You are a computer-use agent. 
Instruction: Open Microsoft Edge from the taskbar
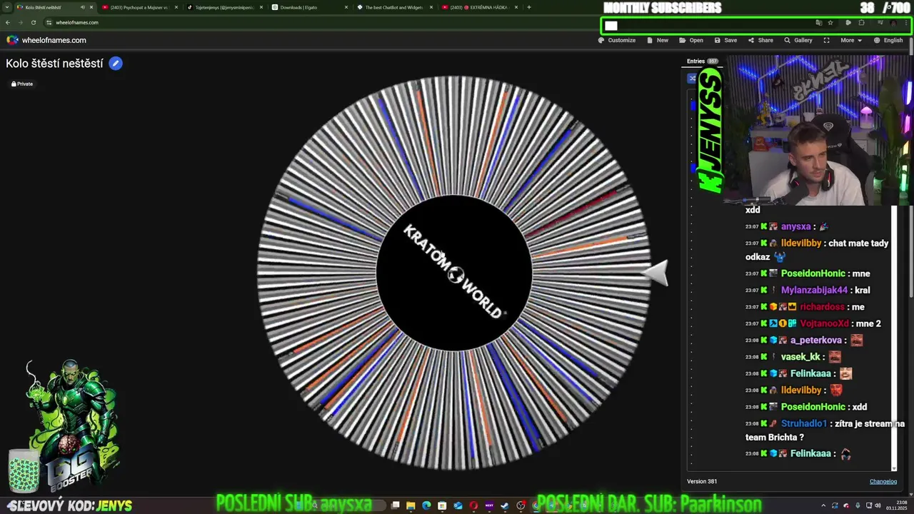coord(426,505)
